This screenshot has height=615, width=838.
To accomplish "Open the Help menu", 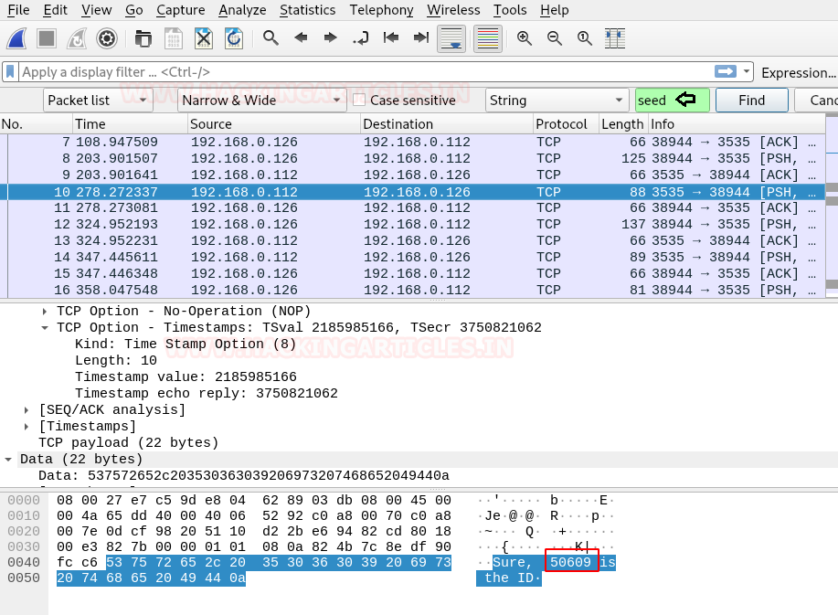I will [x=554, y=10].
